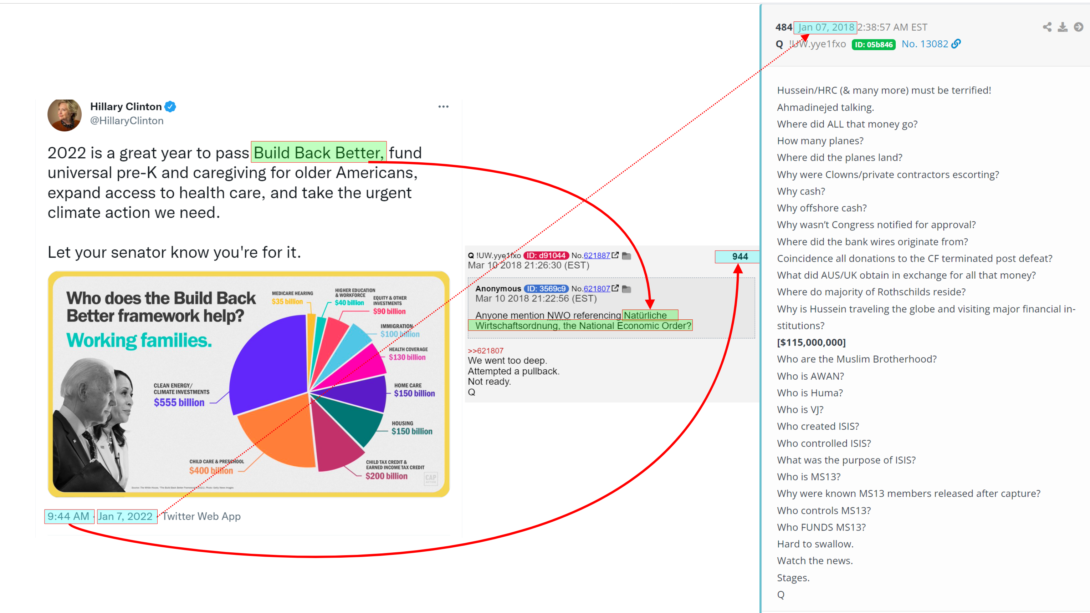Click the folder icon next to No.621807
Screen dimensions: 1090x613
coord(627,289)
